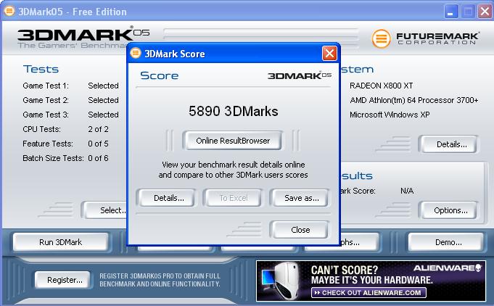Image resolution: width=494 pixels, height=306 pixels.
Task: Click the Futuremark Corporation logo
Action: [x=425, y=38]
